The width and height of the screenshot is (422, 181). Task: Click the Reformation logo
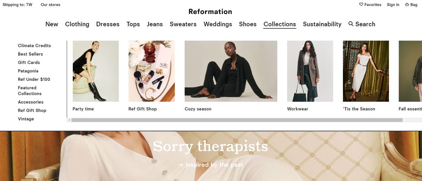click(210, 12)
